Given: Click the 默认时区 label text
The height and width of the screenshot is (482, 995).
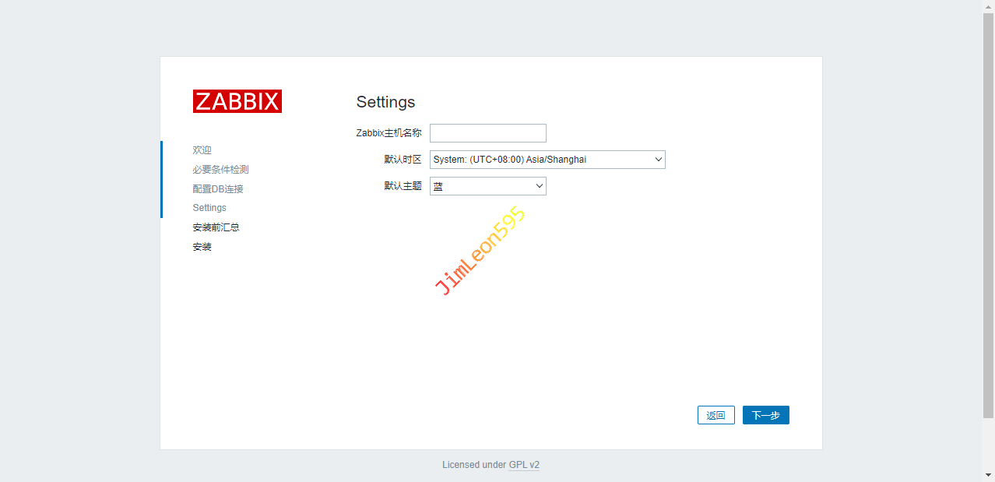Looking at the screenshot, I should click(x=403, y=160).
